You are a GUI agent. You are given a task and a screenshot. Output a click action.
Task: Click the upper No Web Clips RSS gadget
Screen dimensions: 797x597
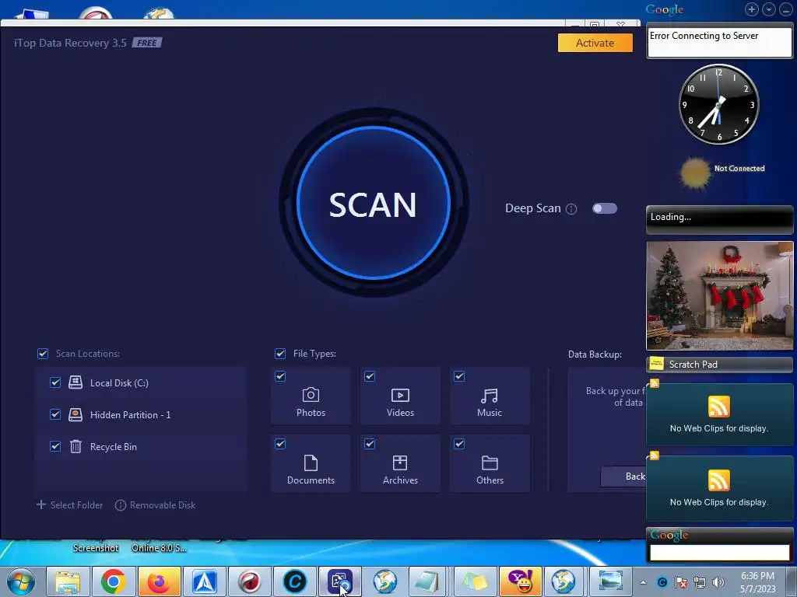pyautogui.click(x=719, y=414)
